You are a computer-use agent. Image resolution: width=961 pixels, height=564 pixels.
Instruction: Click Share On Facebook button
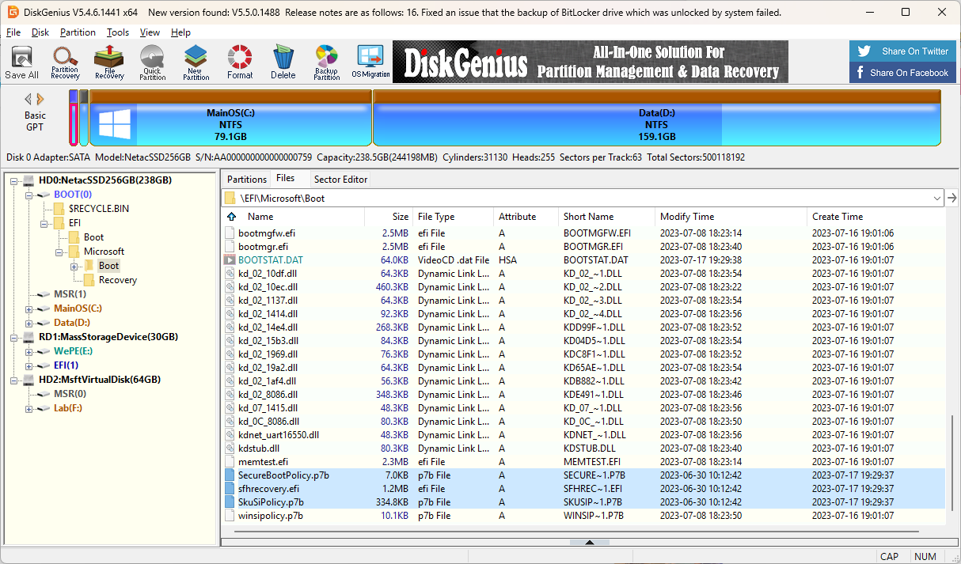tap(902, 73)
